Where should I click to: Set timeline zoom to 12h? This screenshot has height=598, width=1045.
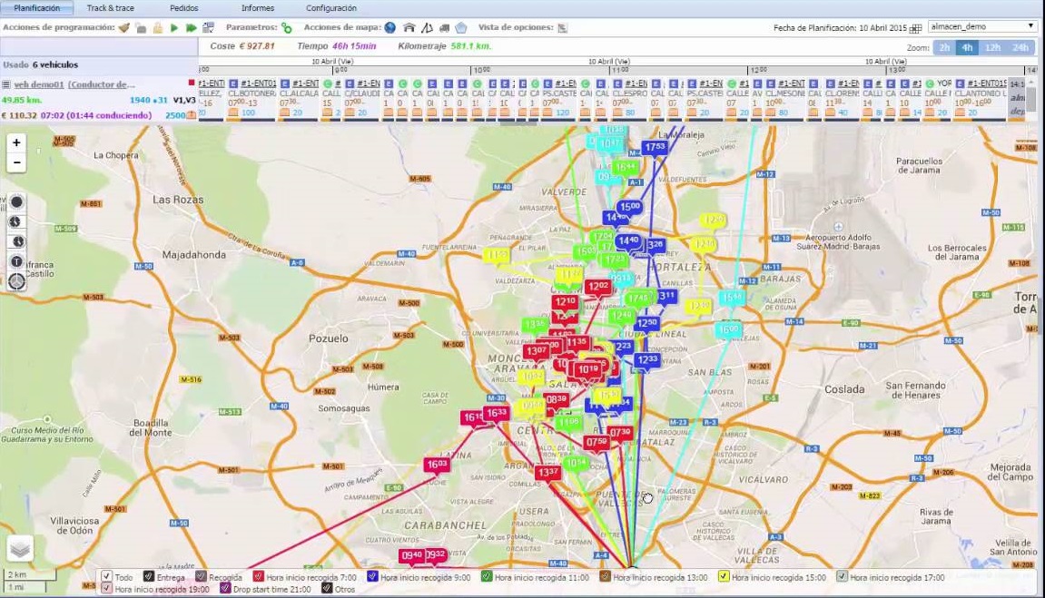click(992, 48)
